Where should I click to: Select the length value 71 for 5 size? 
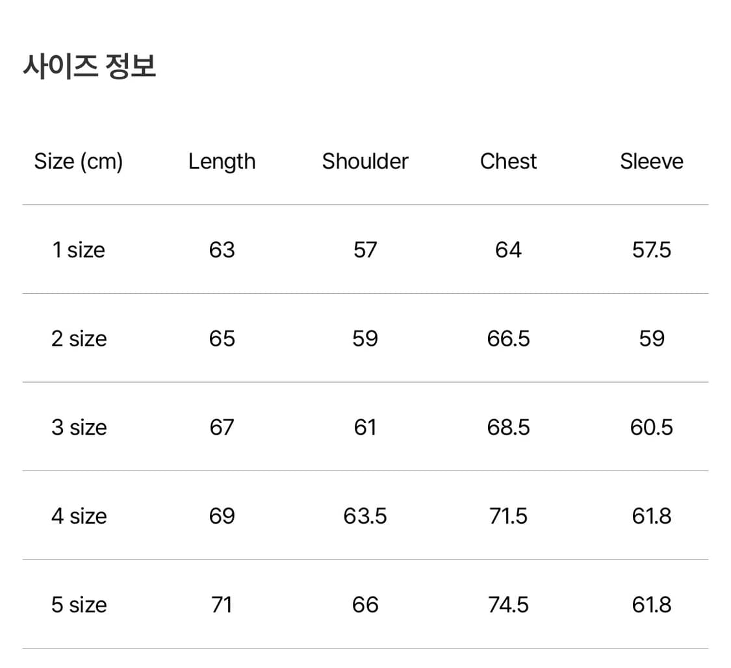click(x=222, y=605)
